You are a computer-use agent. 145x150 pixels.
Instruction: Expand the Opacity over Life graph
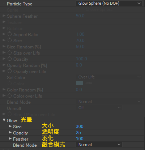click(4, 71)
